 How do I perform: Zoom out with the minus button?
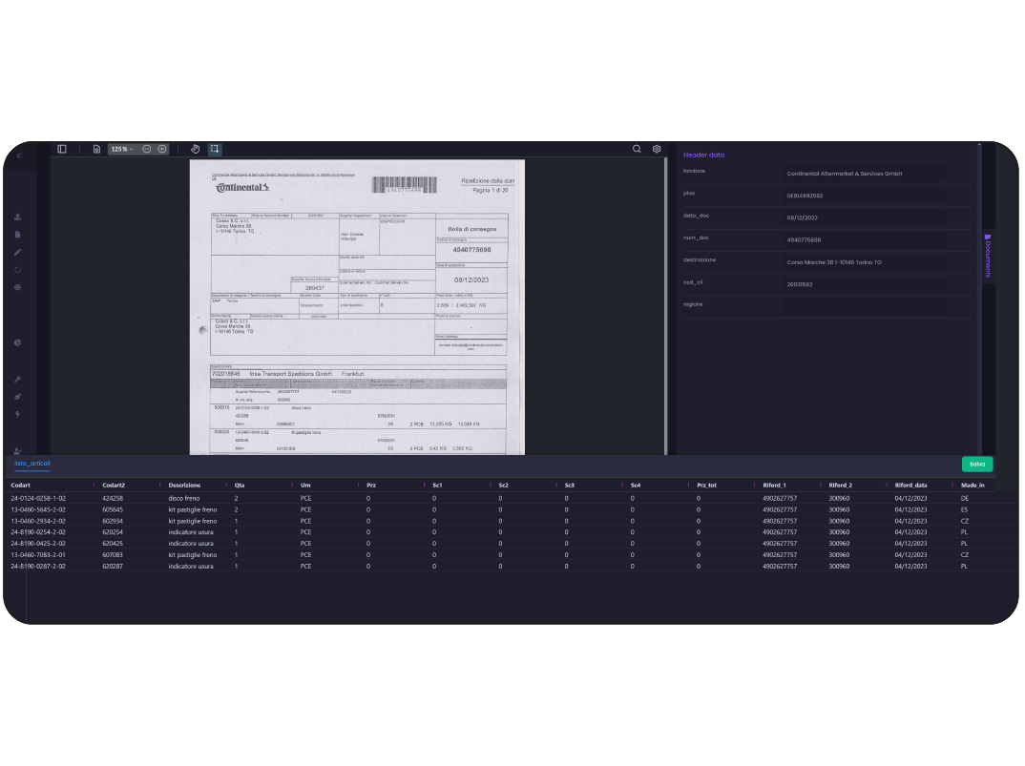click(146, 149)
